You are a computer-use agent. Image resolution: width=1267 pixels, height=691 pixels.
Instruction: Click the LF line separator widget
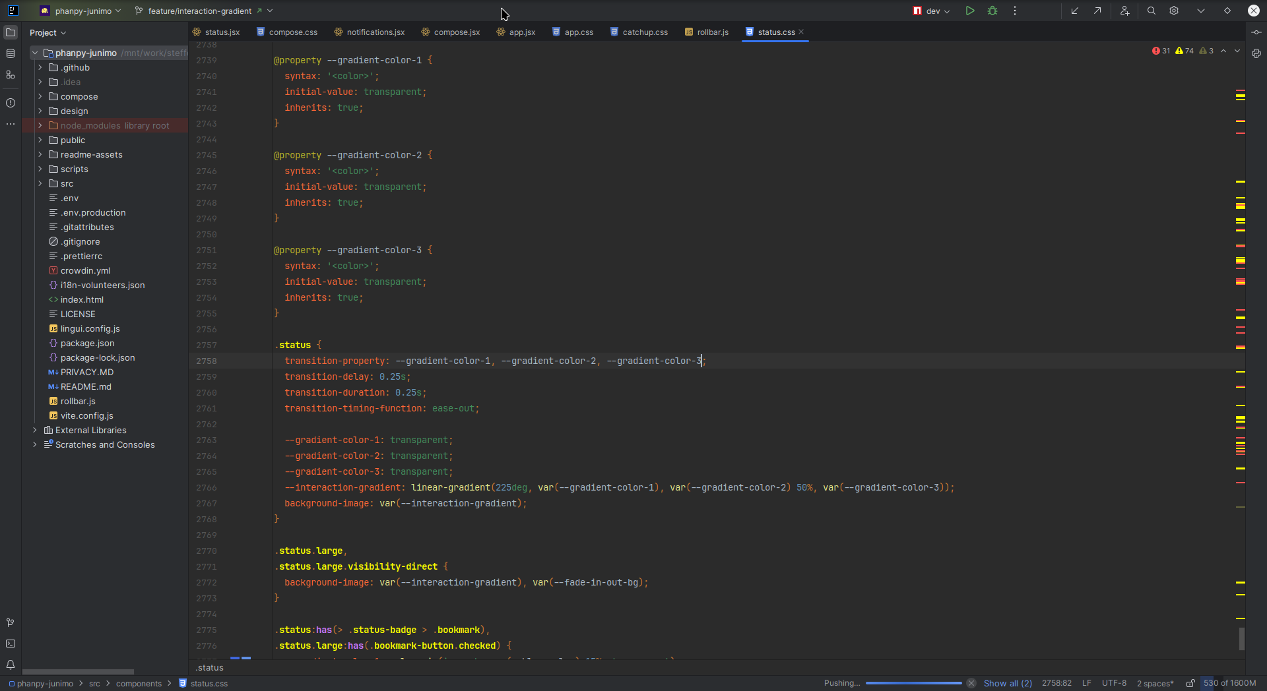click(x=1086, y=683)
